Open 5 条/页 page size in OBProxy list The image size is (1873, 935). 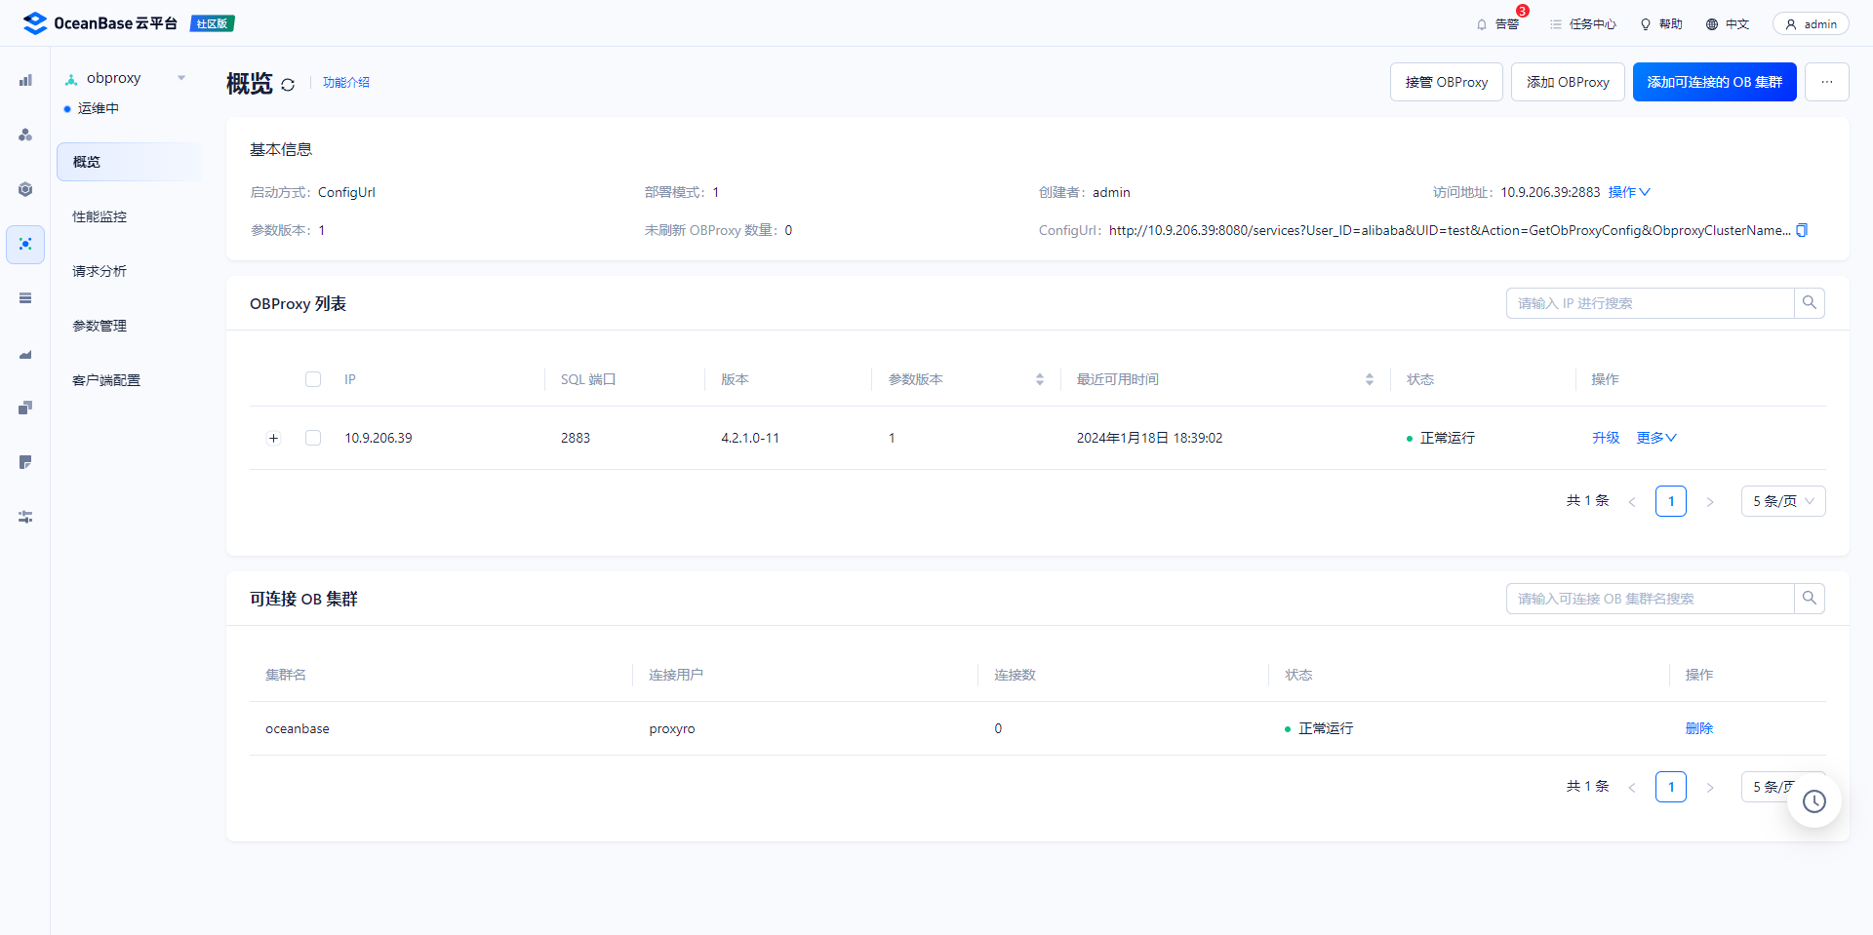pos(1783,501)
